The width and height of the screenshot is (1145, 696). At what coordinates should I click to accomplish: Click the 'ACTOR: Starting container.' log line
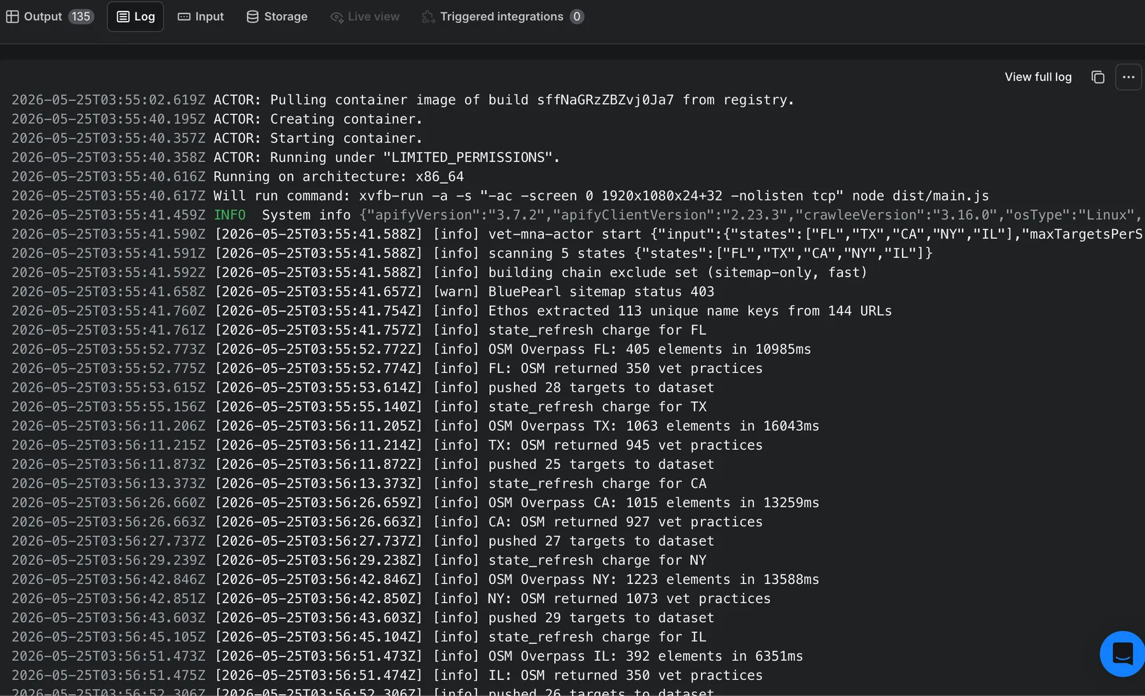click(x=217, y=138)
